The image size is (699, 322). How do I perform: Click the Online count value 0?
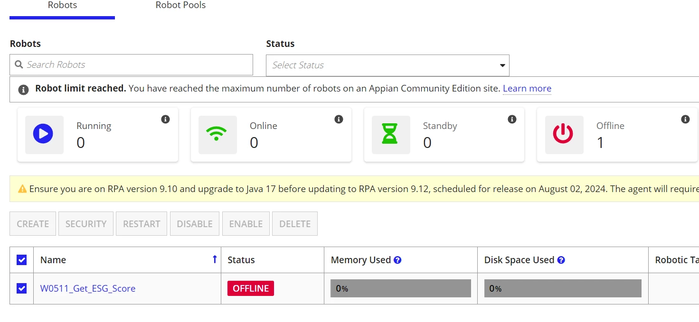pos(254,143)
